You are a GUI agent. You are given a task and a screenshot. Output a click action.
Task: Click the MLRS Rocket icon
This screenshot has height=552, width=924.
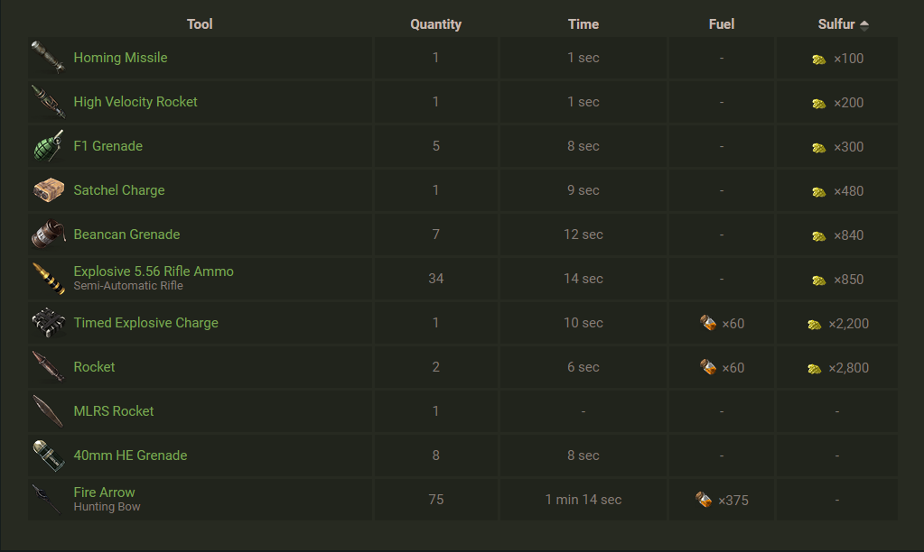(x=48, y=411)
